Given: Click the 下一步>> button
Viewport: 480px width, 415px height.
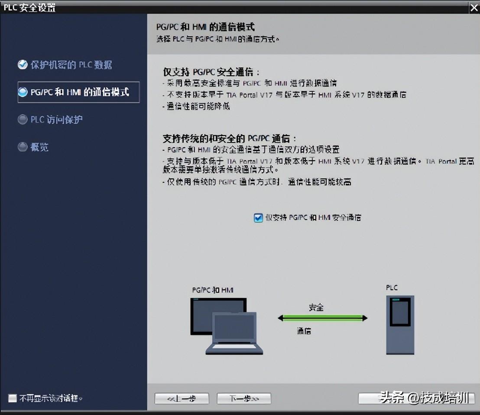Looking at the screenshot, I should 244,399.
